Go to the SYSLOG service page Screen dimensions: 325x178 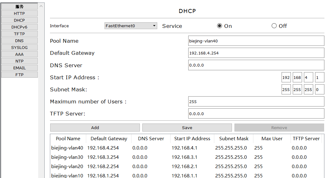[19, 47]
